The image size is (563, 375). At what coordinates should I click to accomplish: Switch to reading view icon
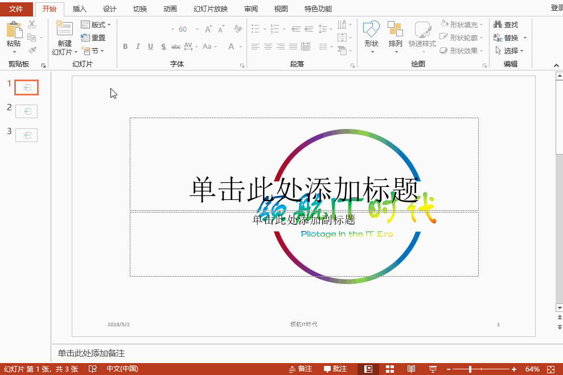411,369
